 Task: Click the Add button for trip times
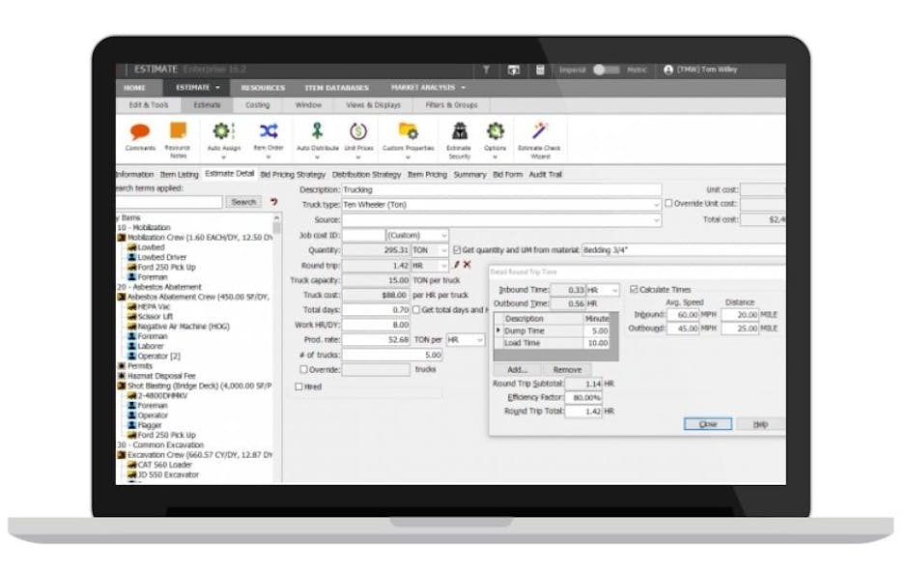point(517,369)
